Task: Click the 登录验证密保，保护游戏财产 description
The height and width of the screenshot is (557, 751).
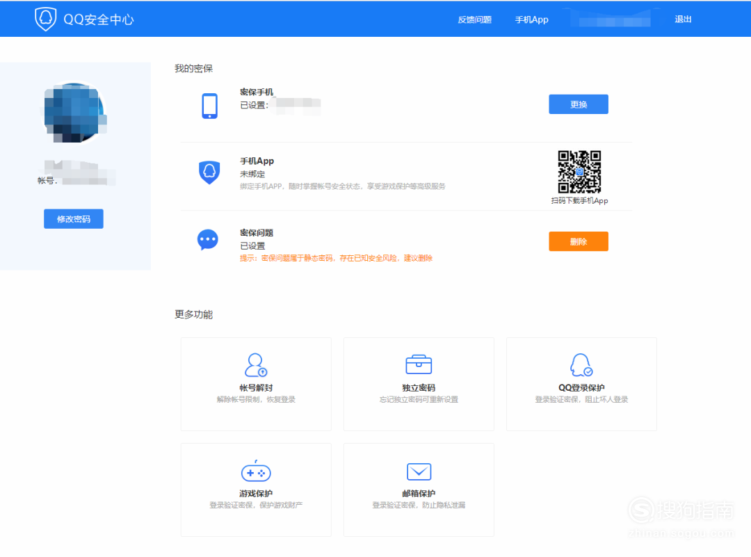Action: coord(256,505)
